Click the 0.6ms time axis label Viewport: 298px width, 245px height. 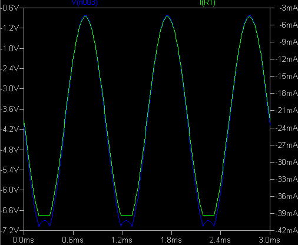(x=72, y=240)
